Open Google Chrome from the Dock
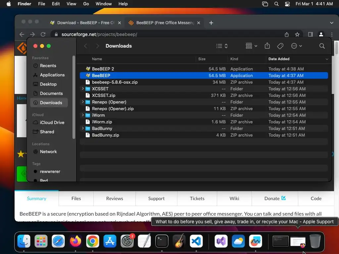339x254 pixels. tap(93, 241)
